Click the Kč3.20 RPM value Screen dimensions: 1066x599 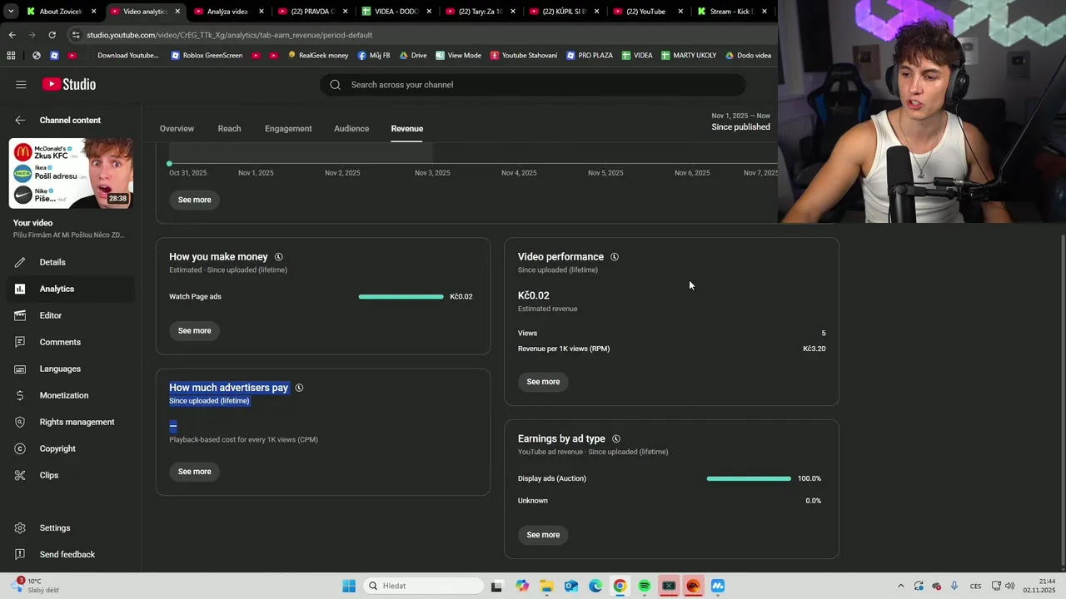coord(814,349)
